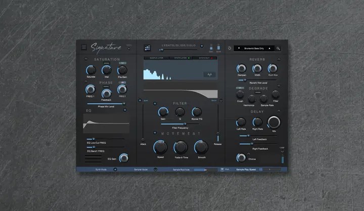Toggle the Filter section power button
This screenshot has height=211, width=364.
point(155,103)
